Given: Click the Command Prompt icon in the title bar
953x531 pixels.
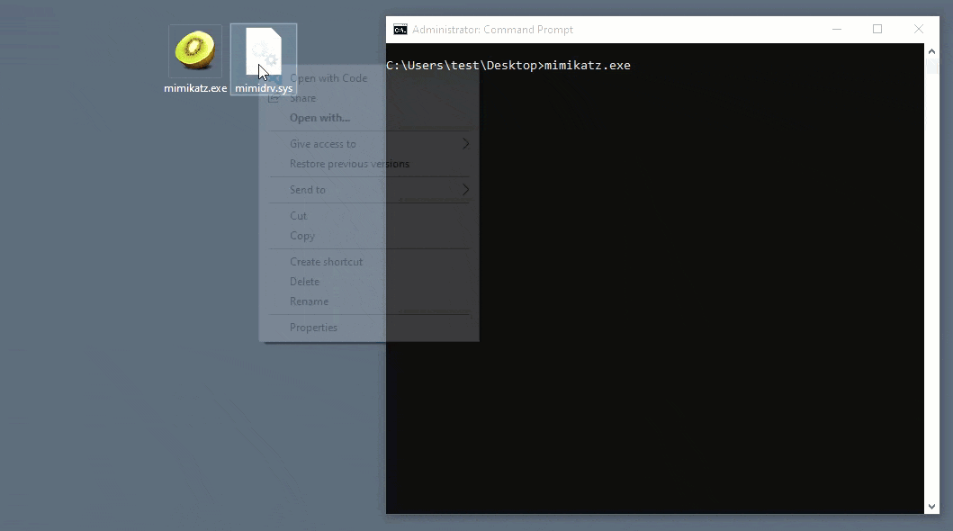Looking at the screenshot, I should point(400,29).
